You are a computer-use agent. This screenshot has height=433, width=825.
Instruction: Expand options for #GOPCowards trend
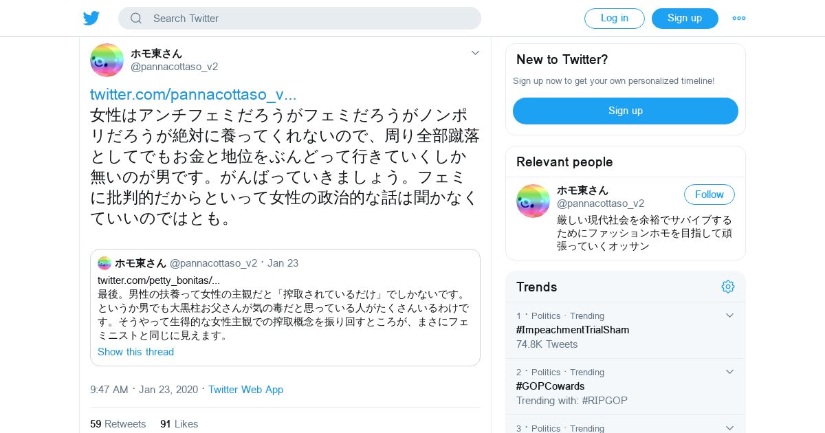729,372
